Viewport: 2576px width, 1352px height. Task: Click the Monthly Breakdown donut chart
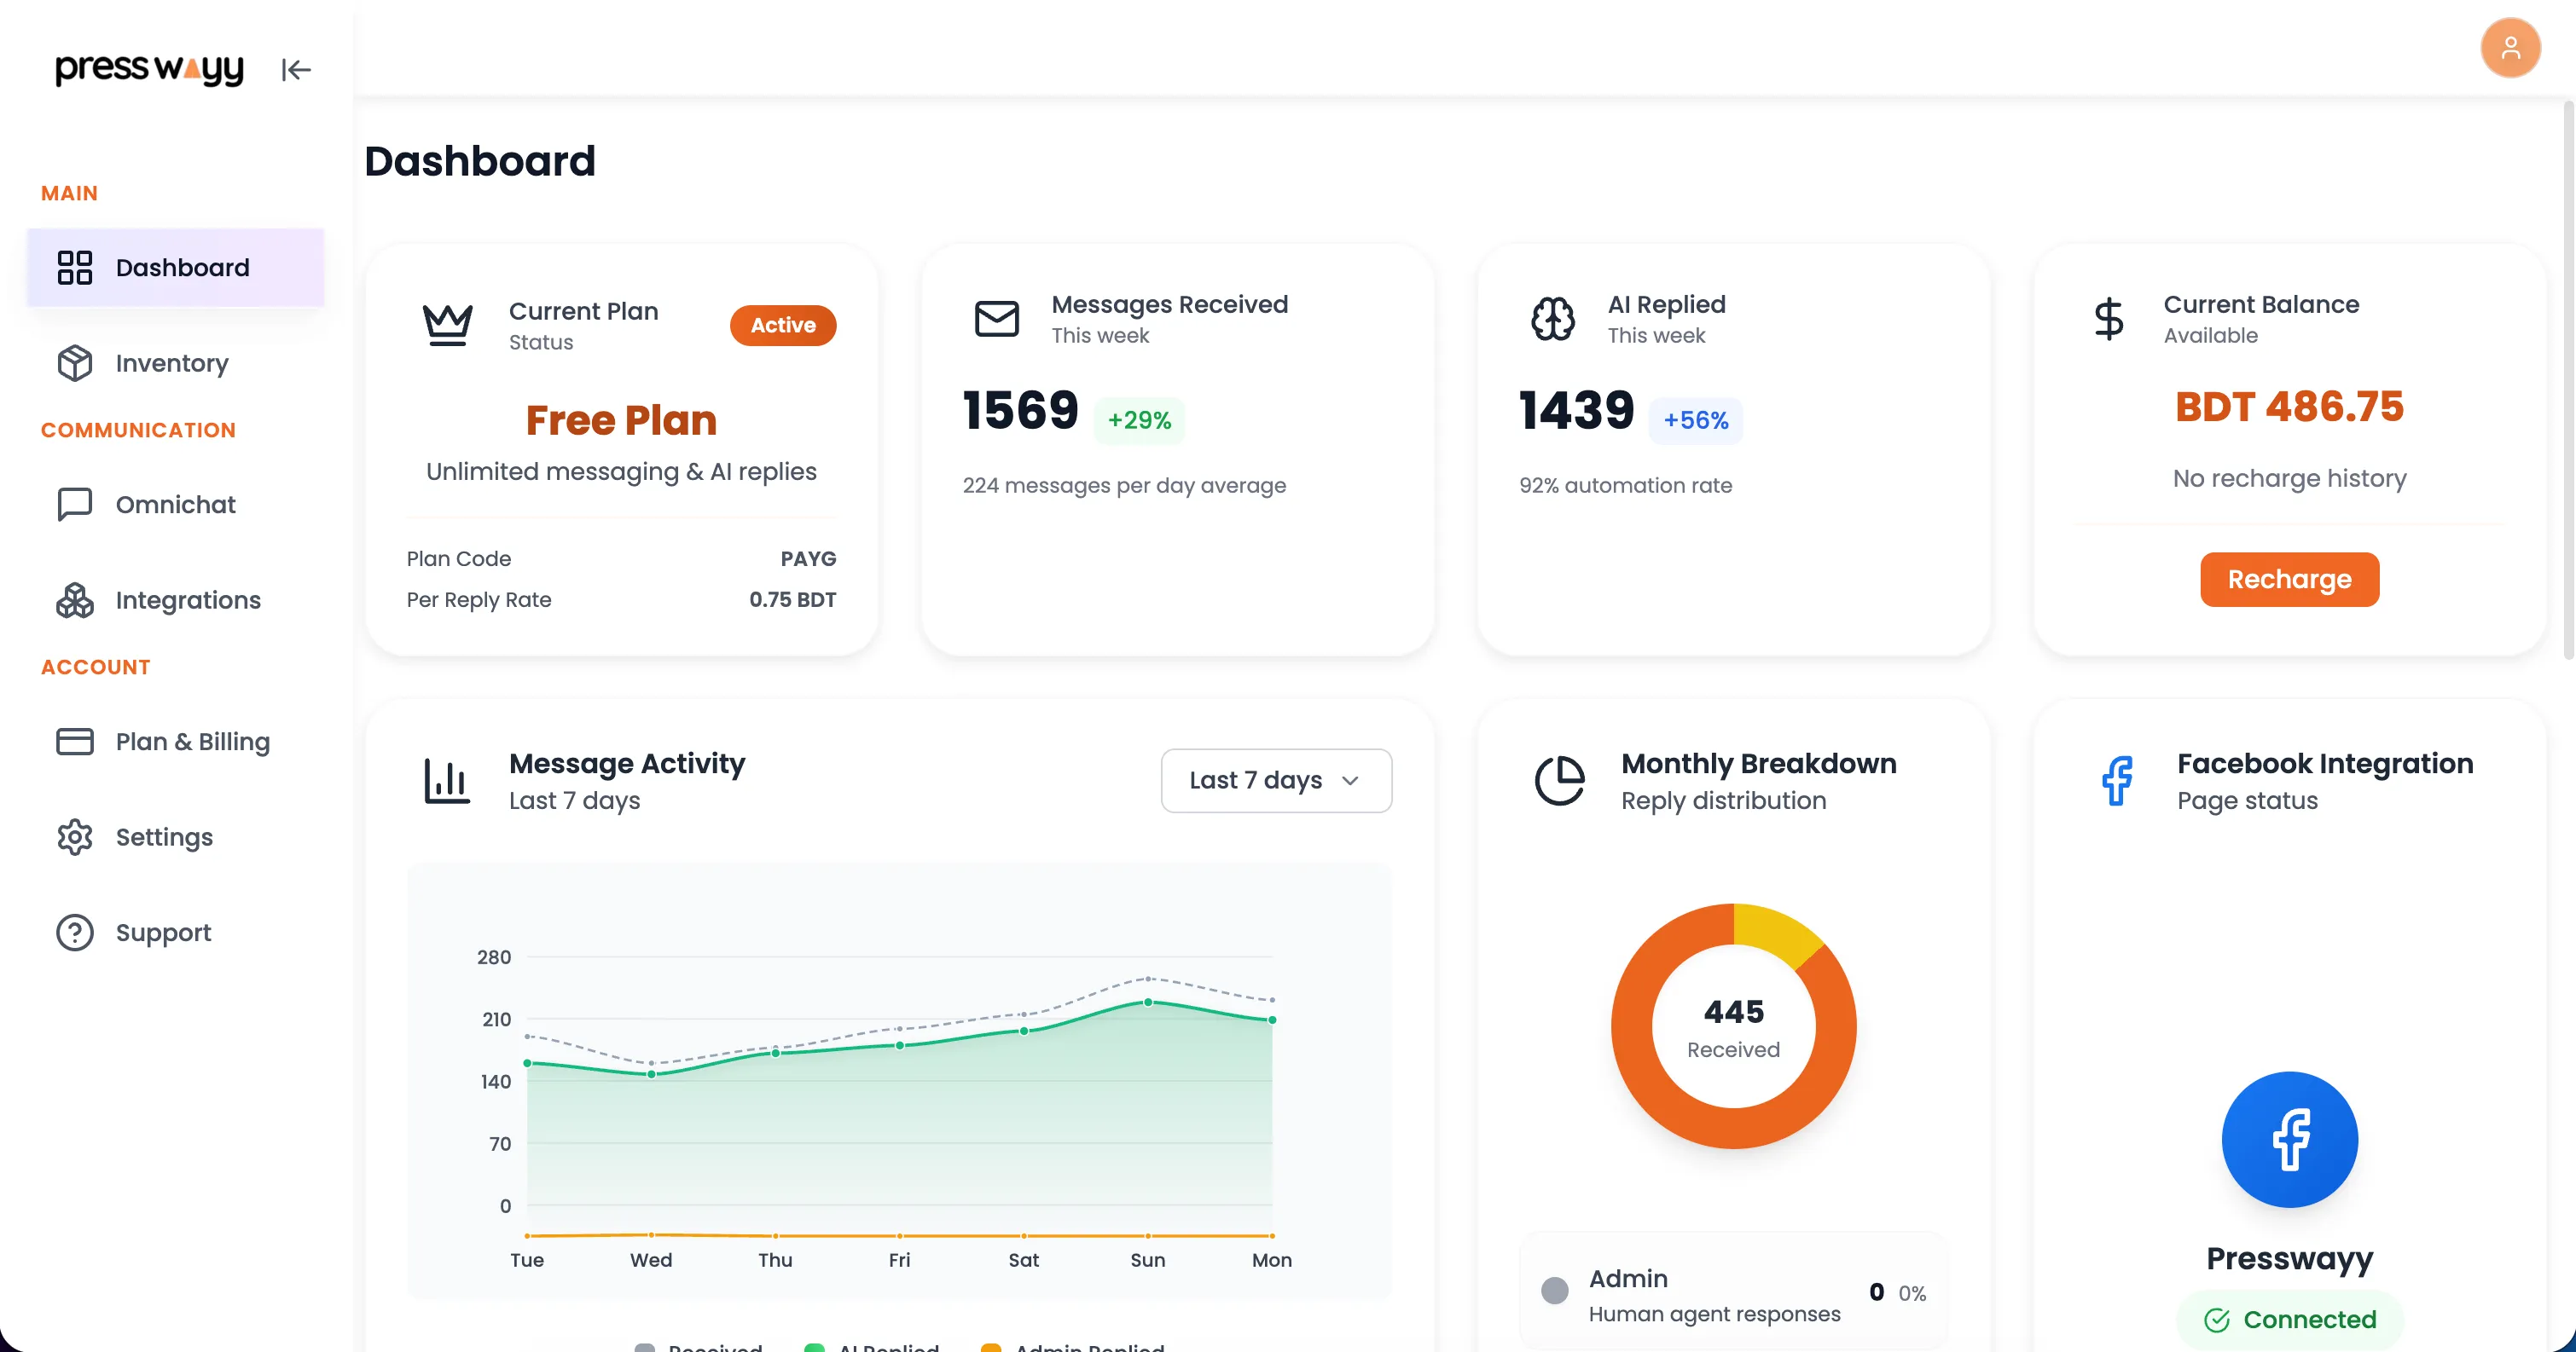tap(1734, 1026)
